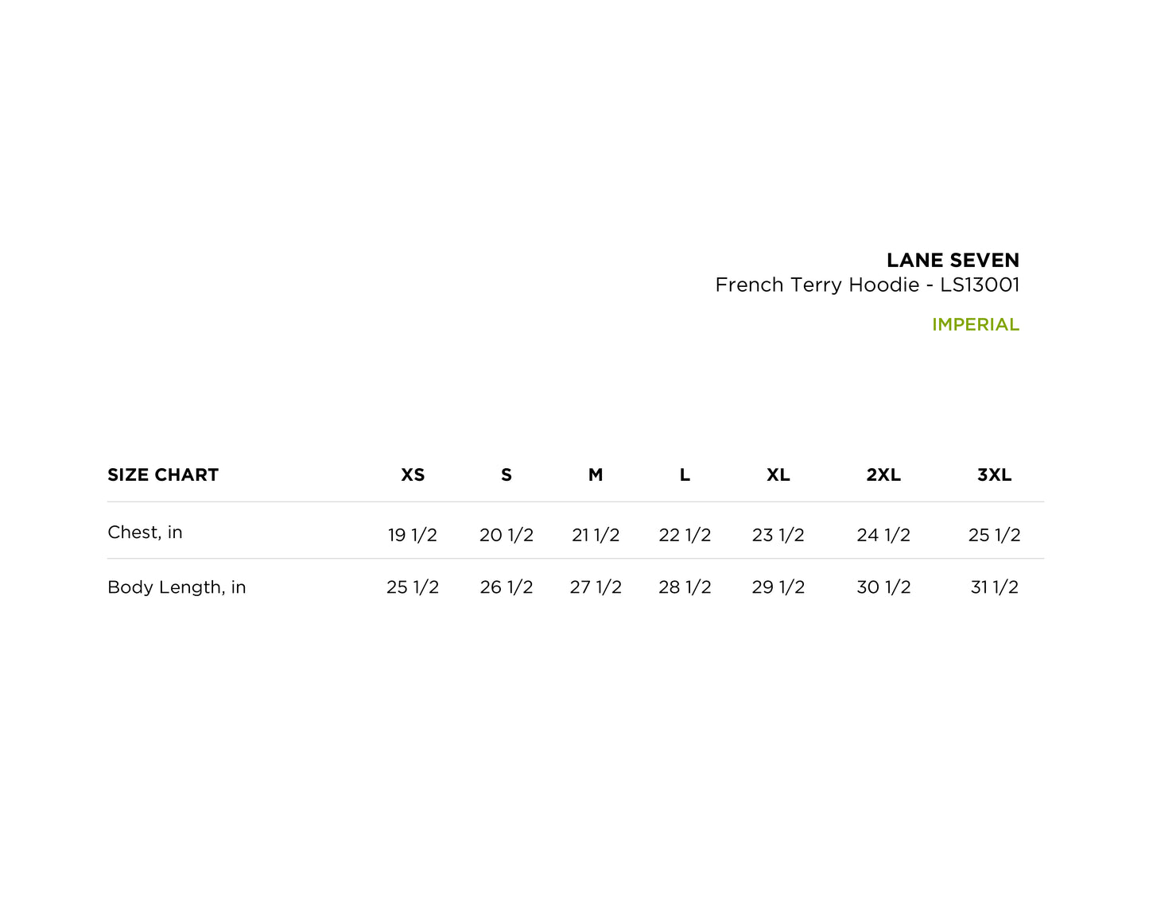Select the French Terry Hoodie - LS13001 text
The width and height of the screenshot is (1149, 910).
(867, 285)
